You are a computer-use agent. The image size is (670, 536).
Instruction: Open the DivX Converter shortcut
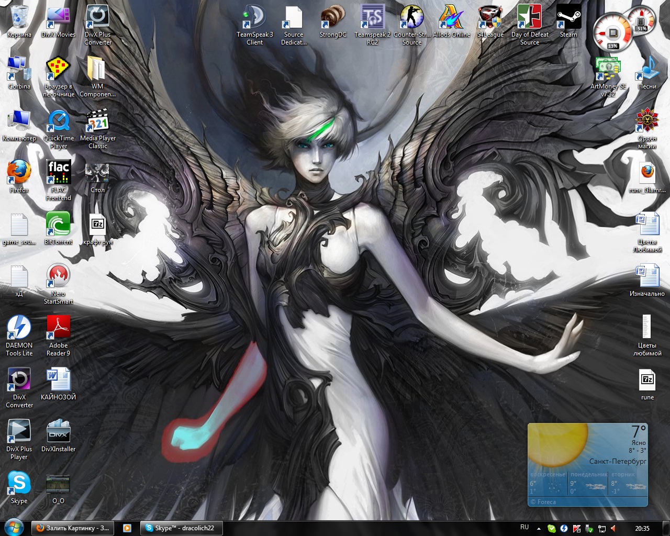pos(19,388)
